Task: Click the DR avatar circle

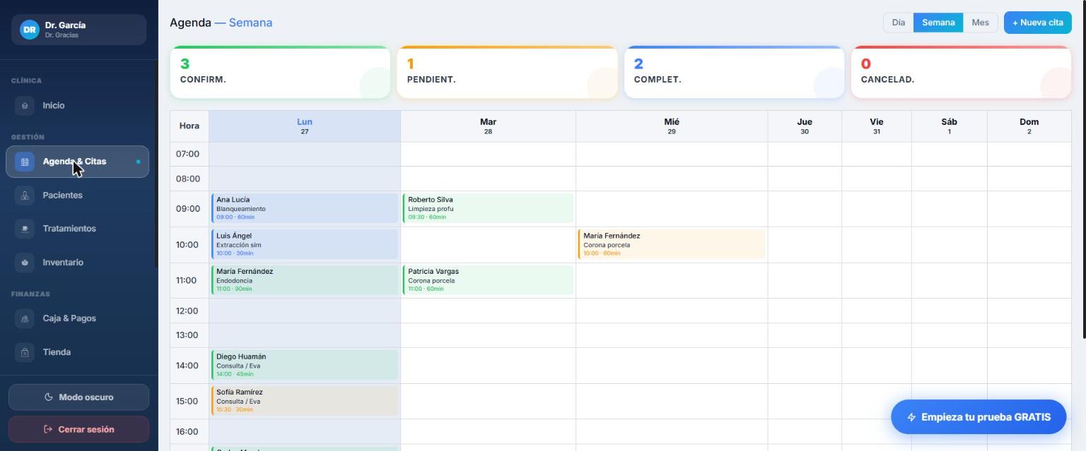Action: click(30, 30)
